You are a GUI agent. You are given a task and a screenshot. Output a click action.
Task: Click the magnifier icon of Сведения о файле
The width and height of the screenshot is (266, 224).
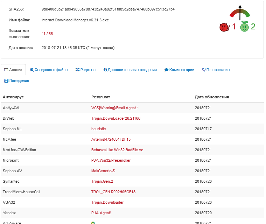click(x=32, y=70)
